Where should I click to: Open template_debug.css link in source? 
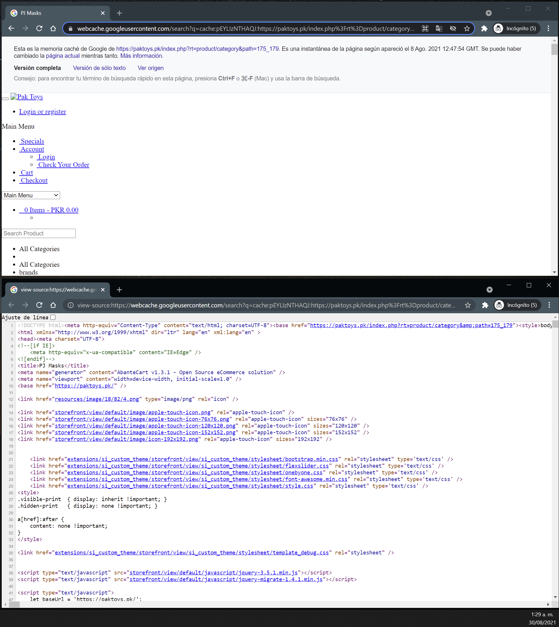coord(192,553)
